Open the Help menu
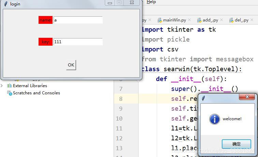 tap(151, 2)
